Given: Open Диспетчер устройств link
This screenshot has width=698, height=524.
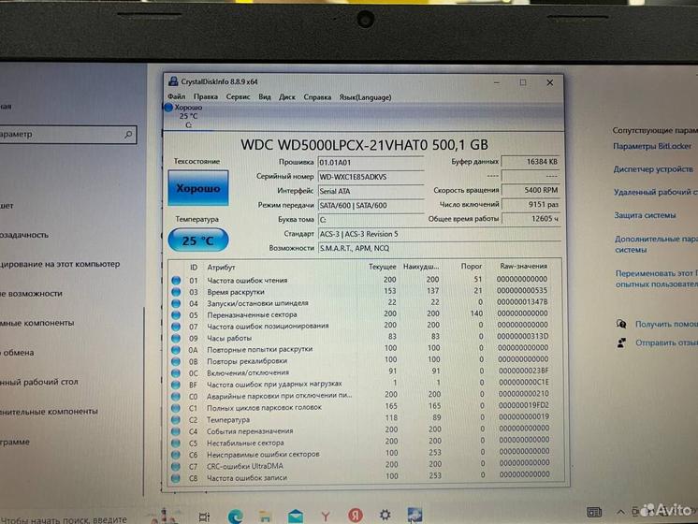Looking at the screenshot, I should coord(653,169).
